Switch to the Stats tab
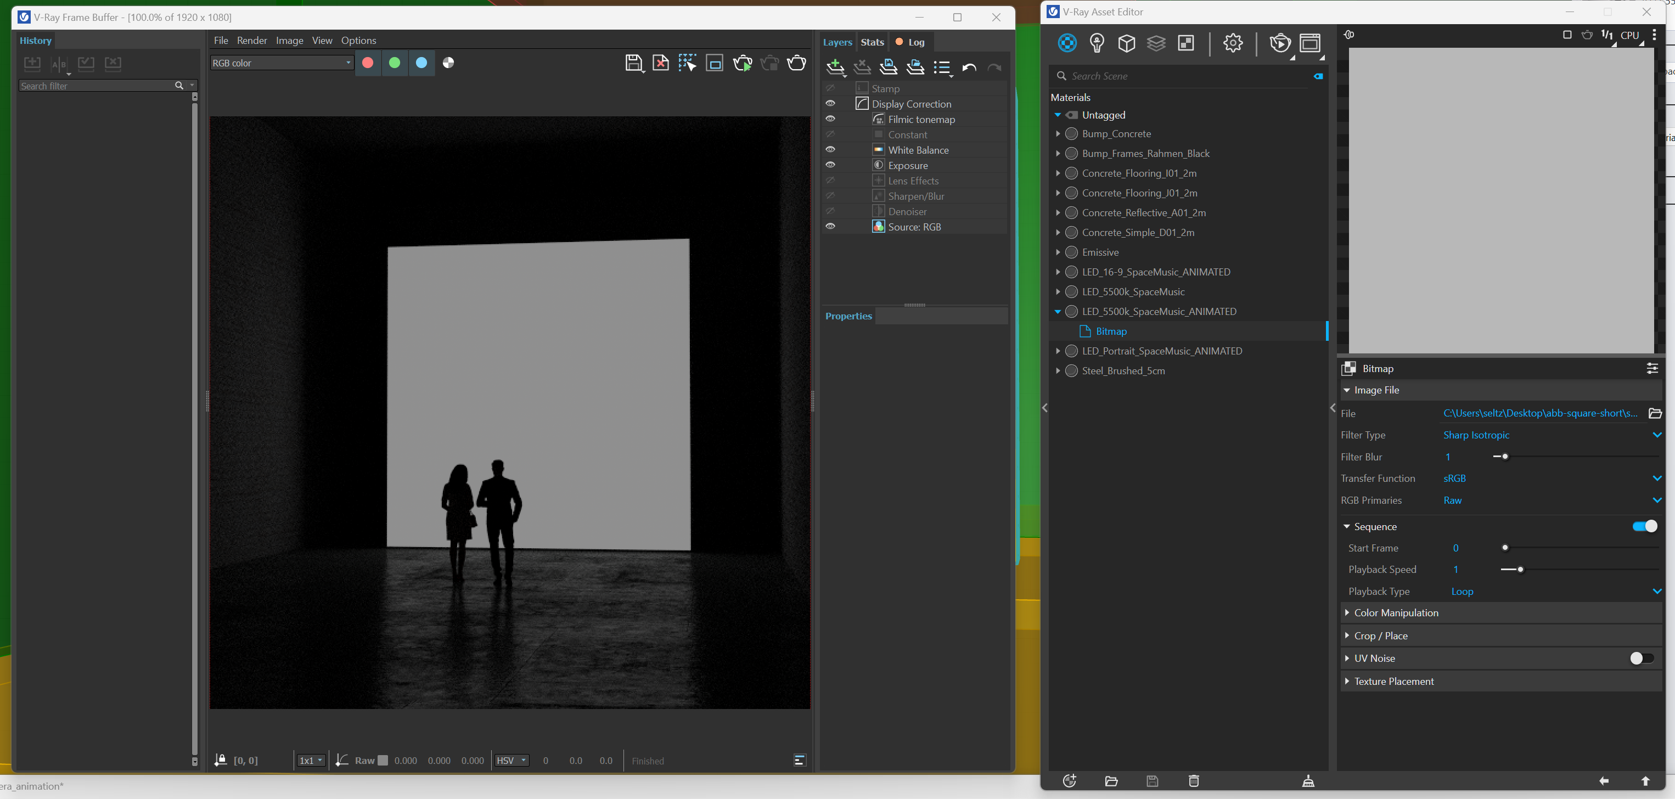The height and width of the screenshot is (799, 1675). (x=872, y=42)
